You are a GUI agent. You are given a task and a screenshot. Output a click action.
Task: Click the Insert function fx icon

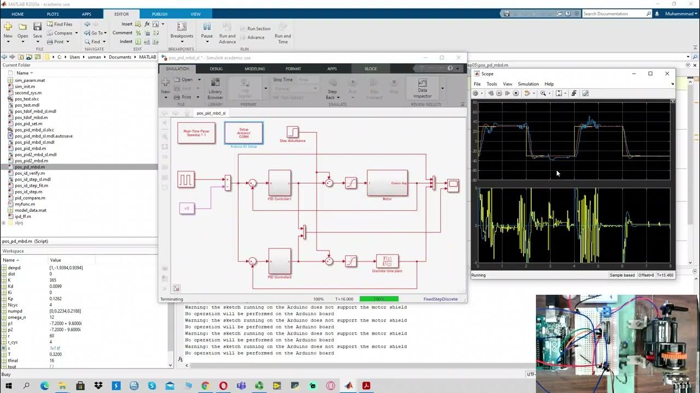tap(147, 24)
